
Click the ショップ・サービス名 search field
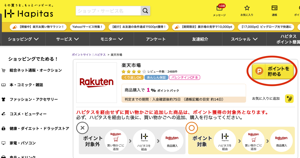click(108, 11)
